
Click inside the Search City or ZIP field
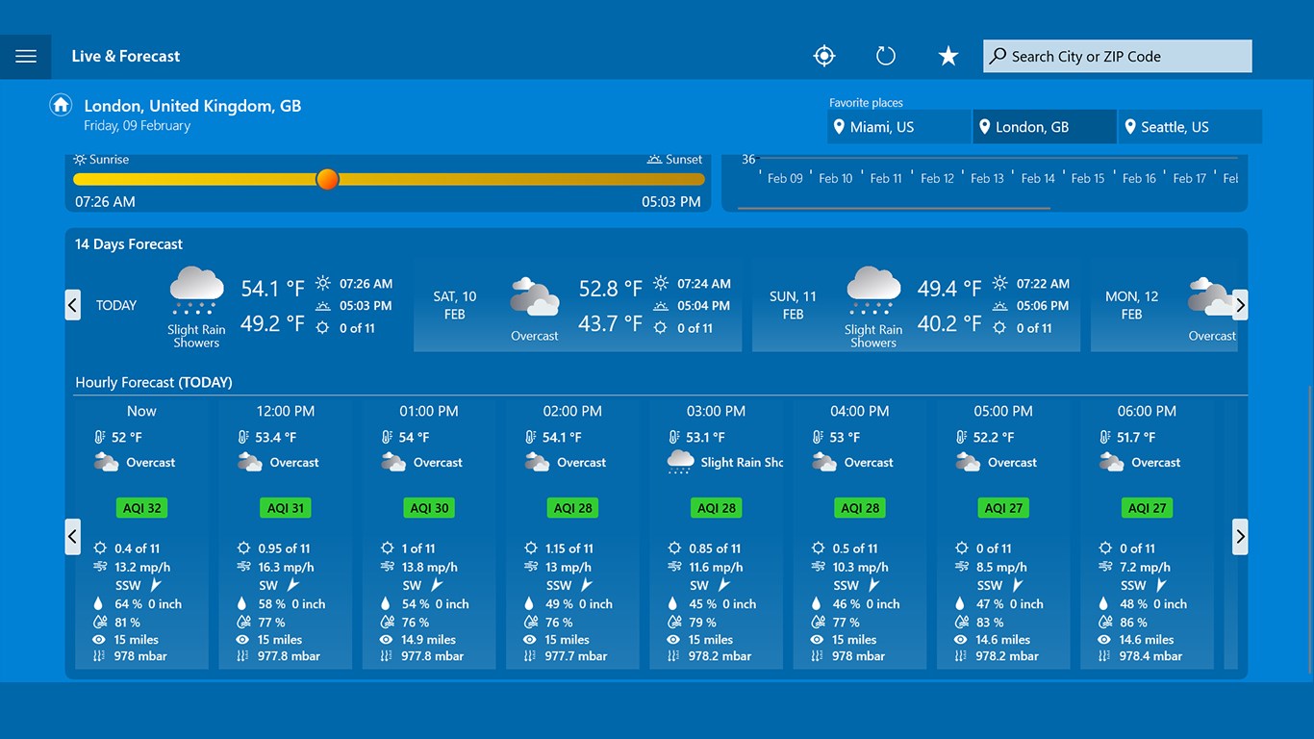coord(1116,56)
